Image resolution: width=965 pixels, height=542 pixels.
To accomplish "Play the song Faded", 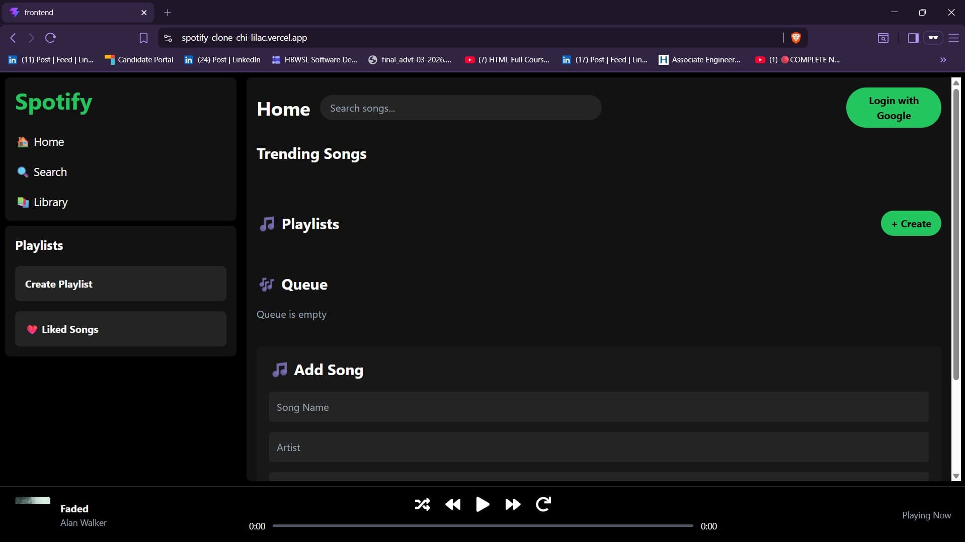I will click(x=482, y=504).
